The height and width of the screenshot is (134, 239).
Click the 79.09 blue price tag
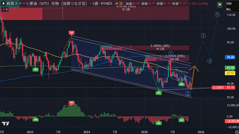pyautogui.click(x=230, y=57)
